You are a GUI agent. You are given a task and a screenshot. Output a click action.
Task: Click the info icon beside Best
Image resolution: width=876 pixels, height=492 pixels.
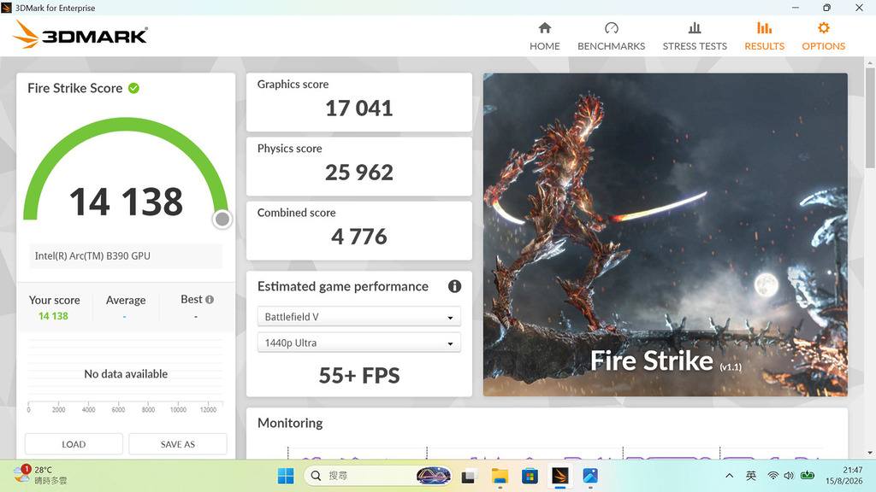[x=210, y=300]
